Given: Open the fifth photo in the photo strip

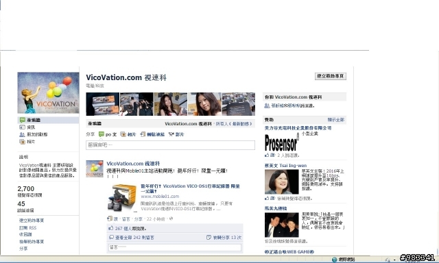Looking at the screenshot, I should point(238,104).
